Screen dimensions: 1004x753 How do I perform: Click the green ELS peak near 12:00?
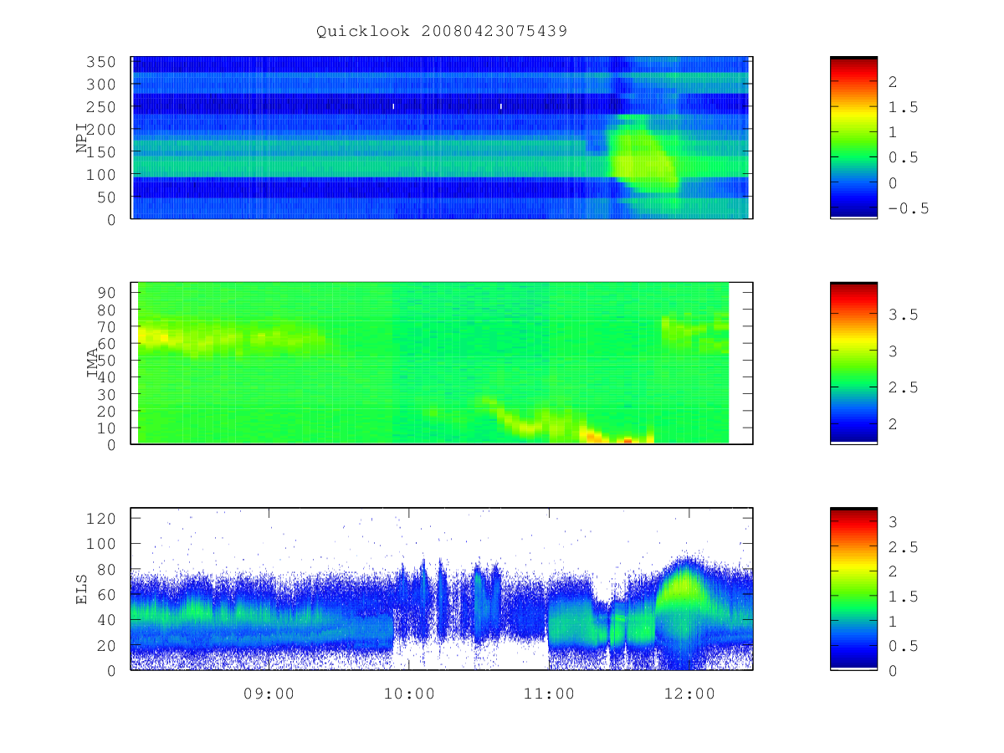click(686, 586)
